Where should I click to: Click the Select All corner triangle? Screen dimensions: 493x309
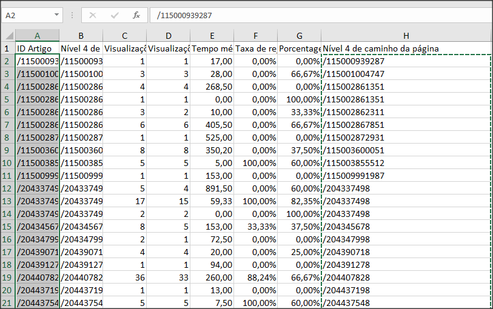pos(10,35)
